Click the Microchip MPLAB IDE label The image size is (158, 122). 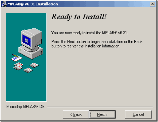[25, 107]
